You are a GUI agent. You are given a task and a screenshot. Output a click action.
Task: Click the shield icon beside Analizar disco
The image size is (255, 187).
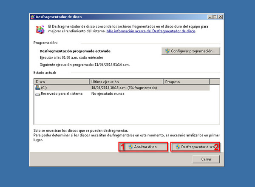coord(131,147)
